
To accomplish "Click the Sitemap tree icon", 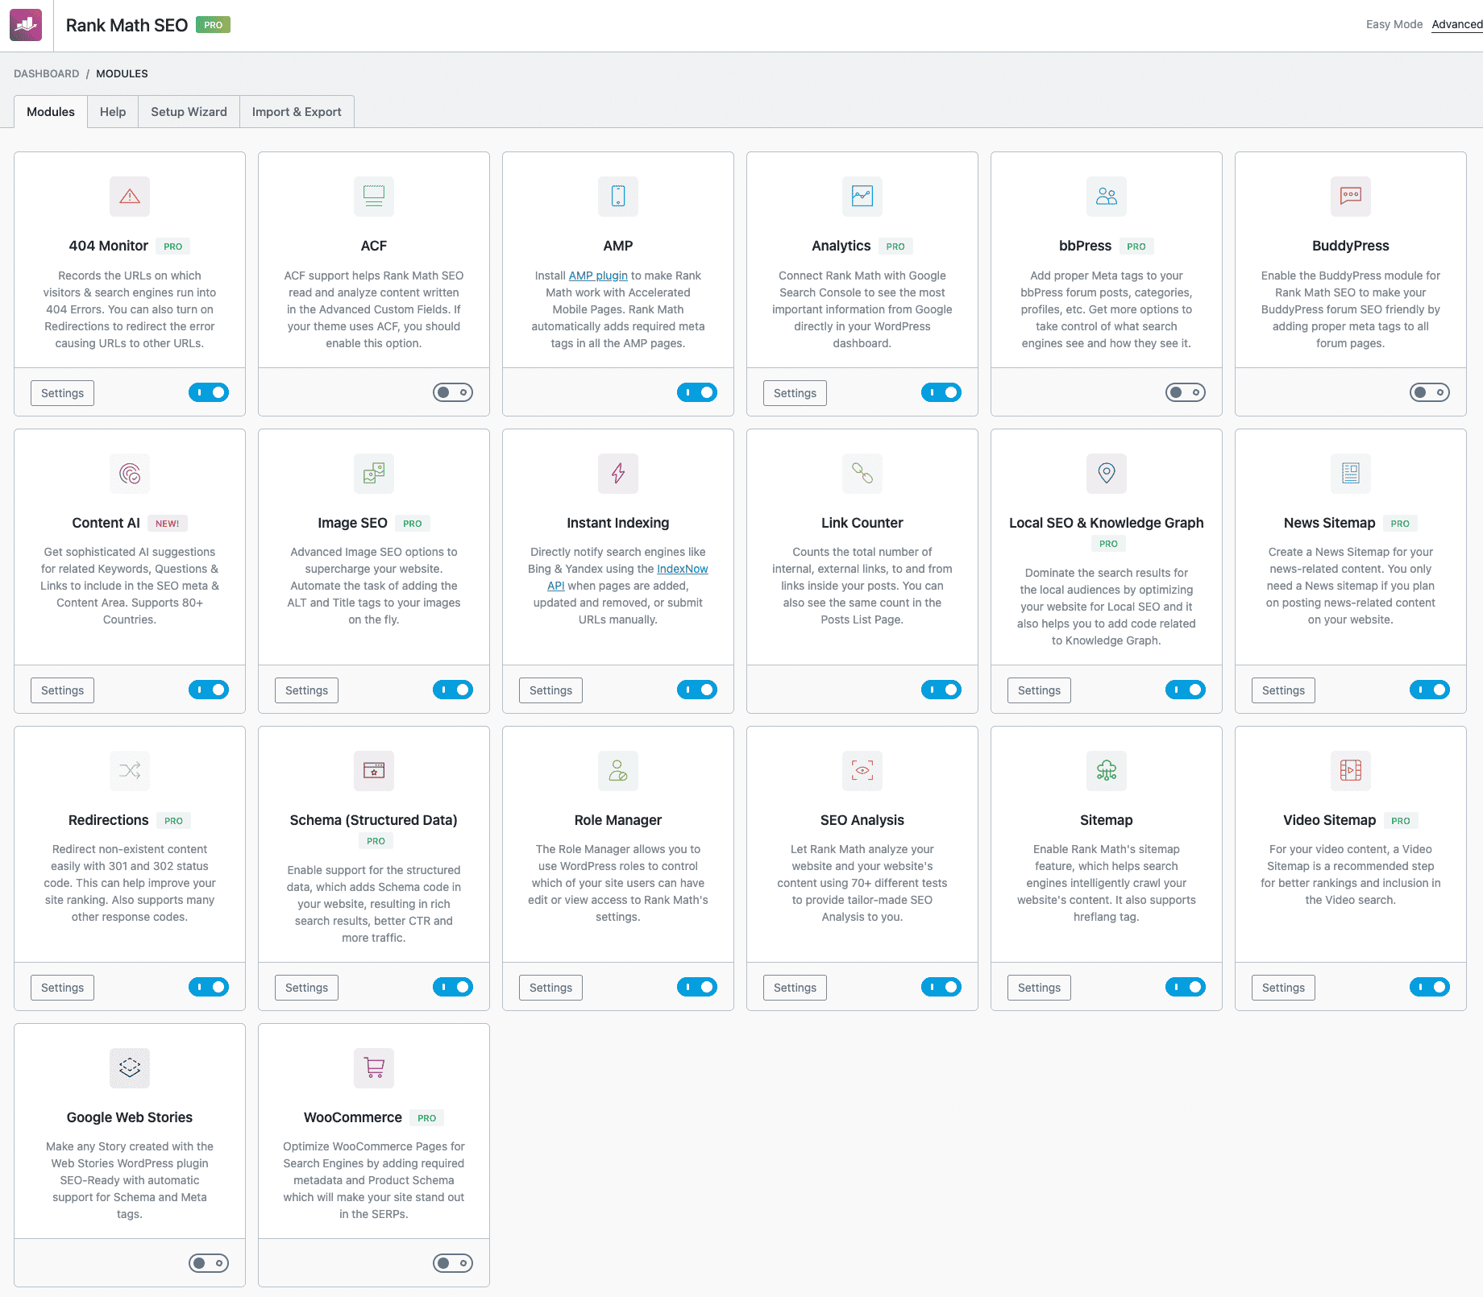I will pyautogui.click(x=1107, y=771).
